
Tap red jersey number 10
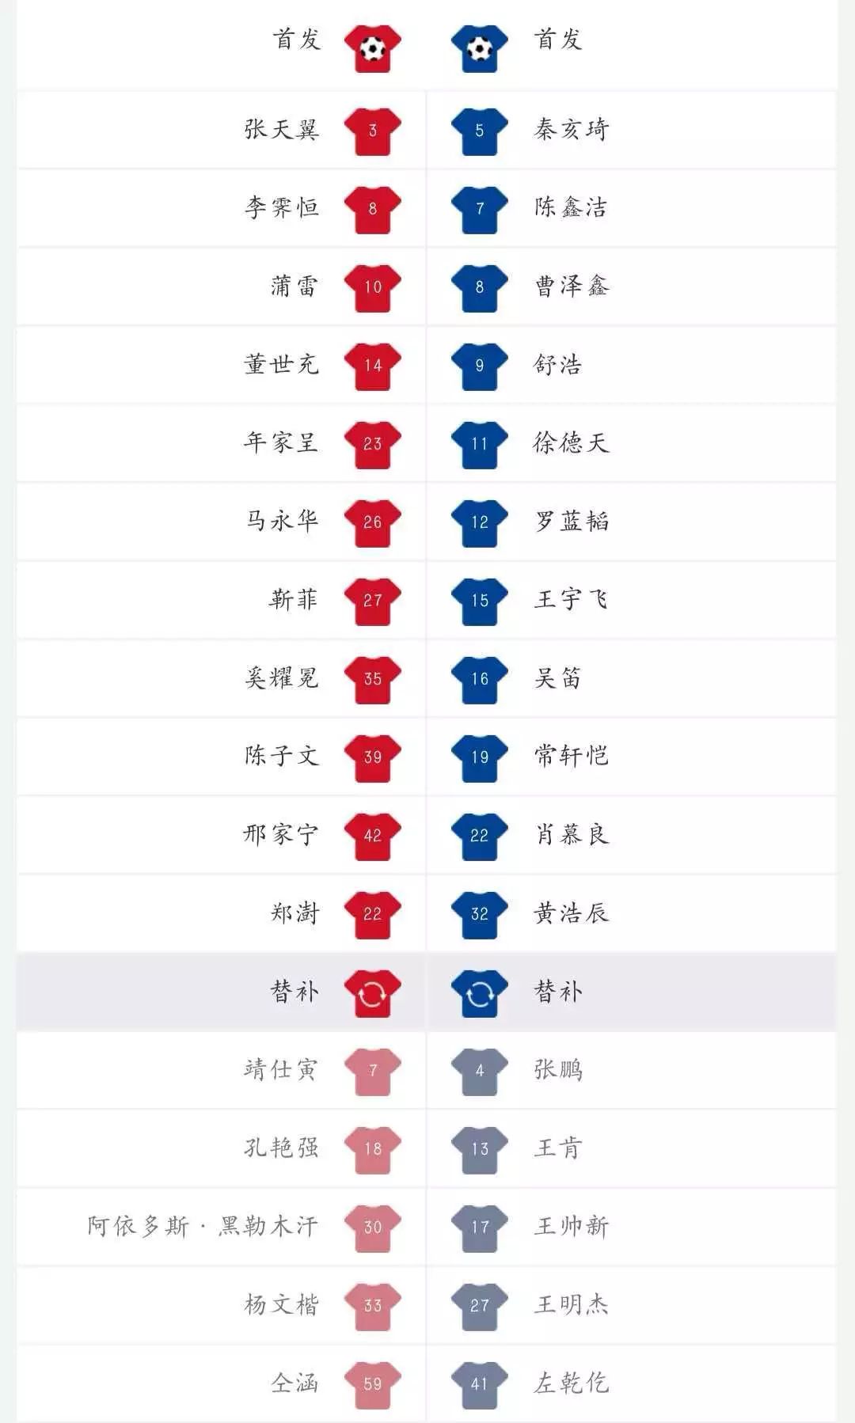tap(372, 288)
